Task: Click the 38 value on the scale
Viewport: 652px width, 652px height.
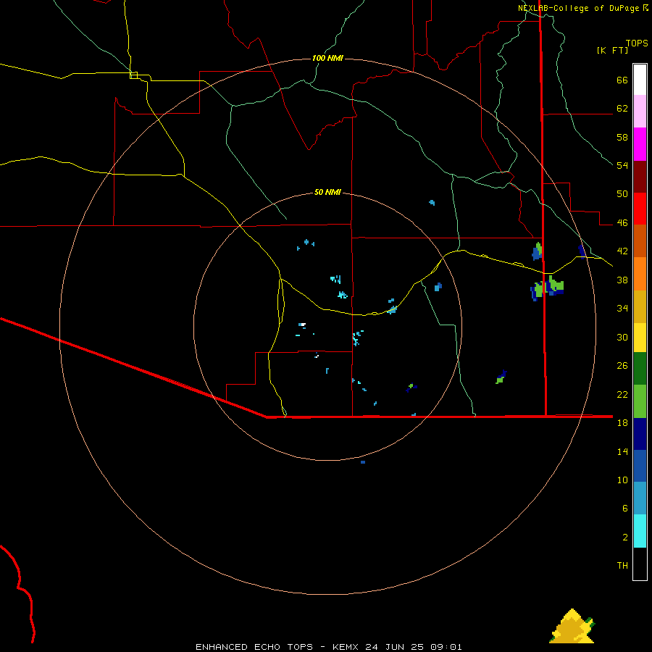Action: (x=622, y=280)
